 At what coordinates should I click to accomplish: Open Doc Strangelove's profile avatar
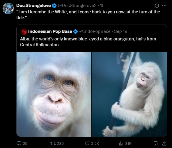click(8, 8)
